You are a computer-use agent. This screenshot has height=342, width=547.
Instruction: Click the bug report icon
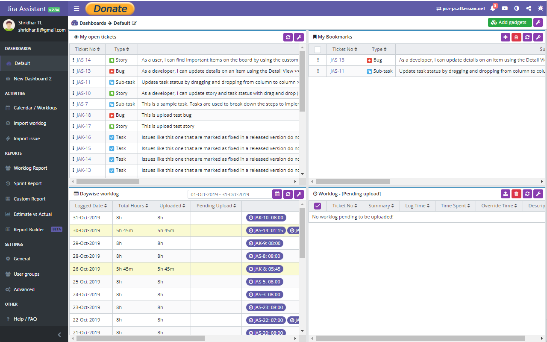tap(540, 9)
